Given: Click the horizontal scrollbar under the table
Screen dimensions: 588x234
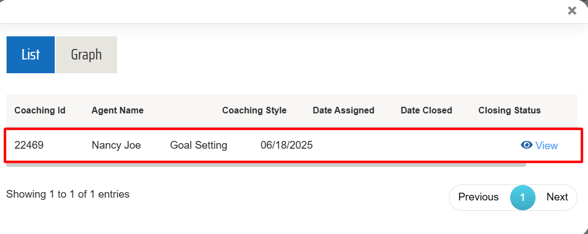Looking at the screenshot, I should click(265, 164).
